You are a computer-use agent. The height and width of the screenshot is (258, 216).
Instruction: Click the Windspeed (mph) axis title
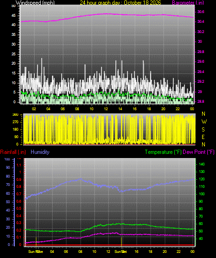click(x=35, y=2)
